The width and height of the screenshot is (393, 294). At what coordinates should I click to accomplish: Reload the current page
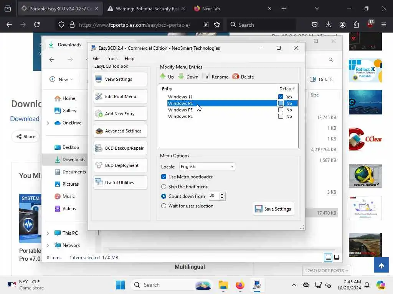click(x=37, y=24)
